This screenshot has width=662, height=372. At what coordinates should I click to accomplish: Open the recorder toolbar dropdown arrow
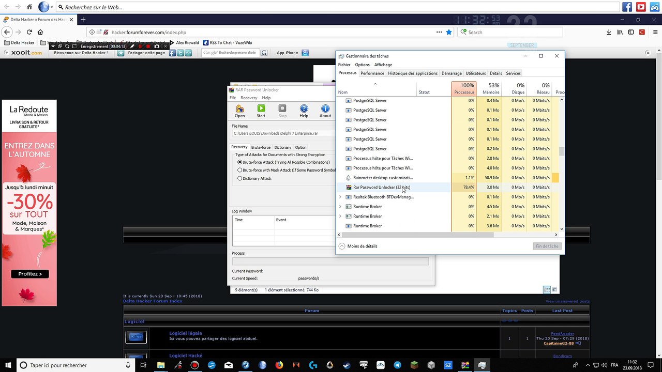pyautogui.click(x=54, y=47)
